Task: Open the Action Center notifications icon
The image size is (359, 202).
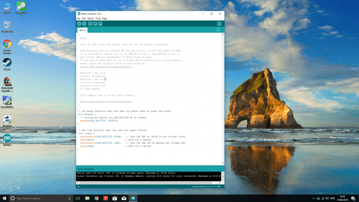Action: point(353,199)
